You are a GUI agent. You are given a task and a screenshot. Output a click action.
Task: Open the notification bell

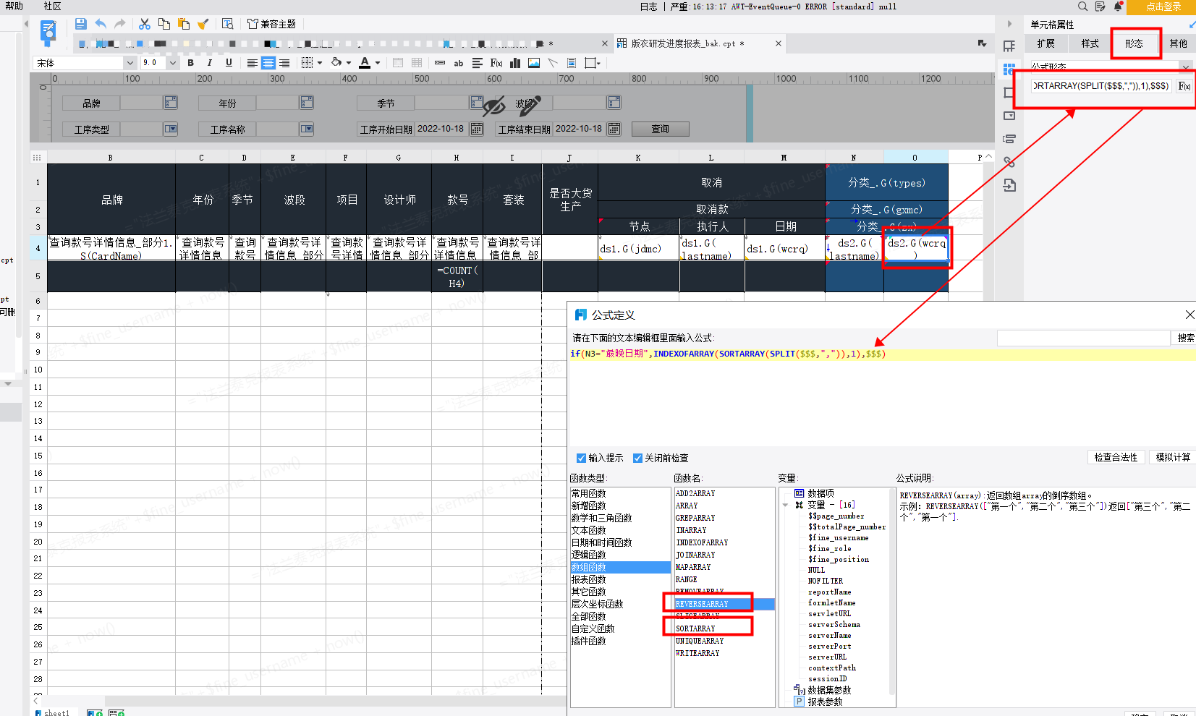(1118, 7)
